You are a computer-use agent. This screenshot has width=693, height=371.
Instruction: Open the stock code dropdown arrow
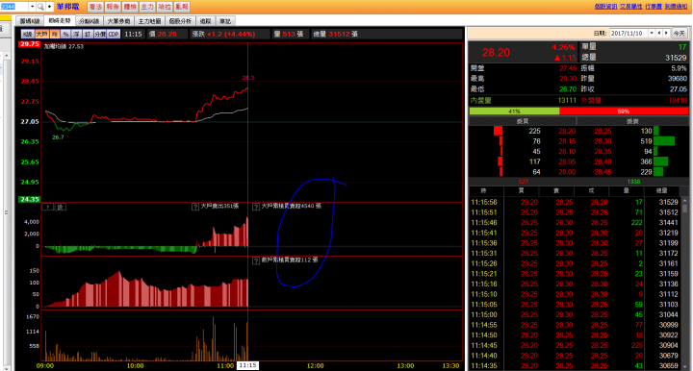point(32,7)
